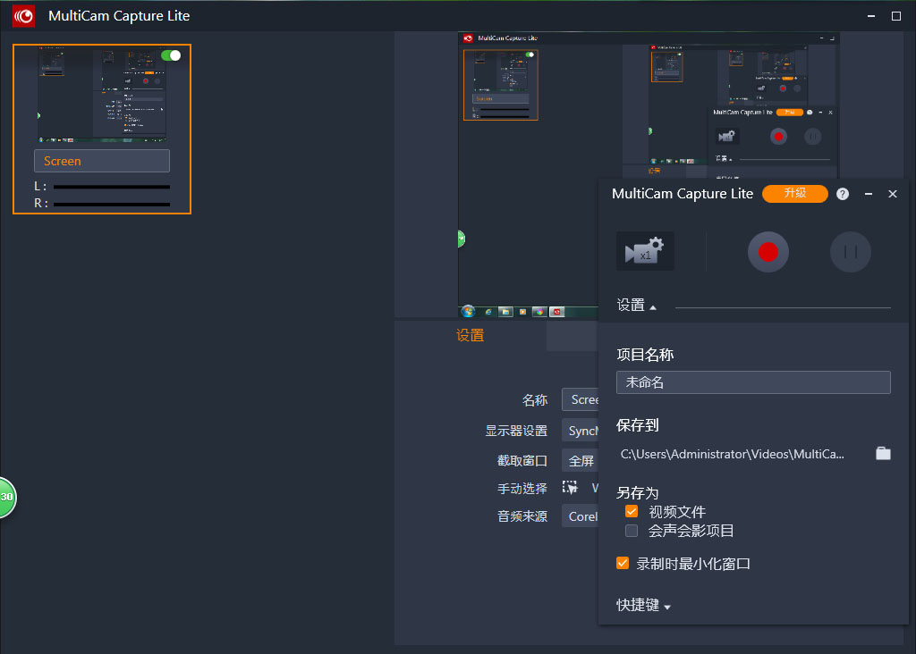
Task: Click the R audio level meter
Action: 112,205
